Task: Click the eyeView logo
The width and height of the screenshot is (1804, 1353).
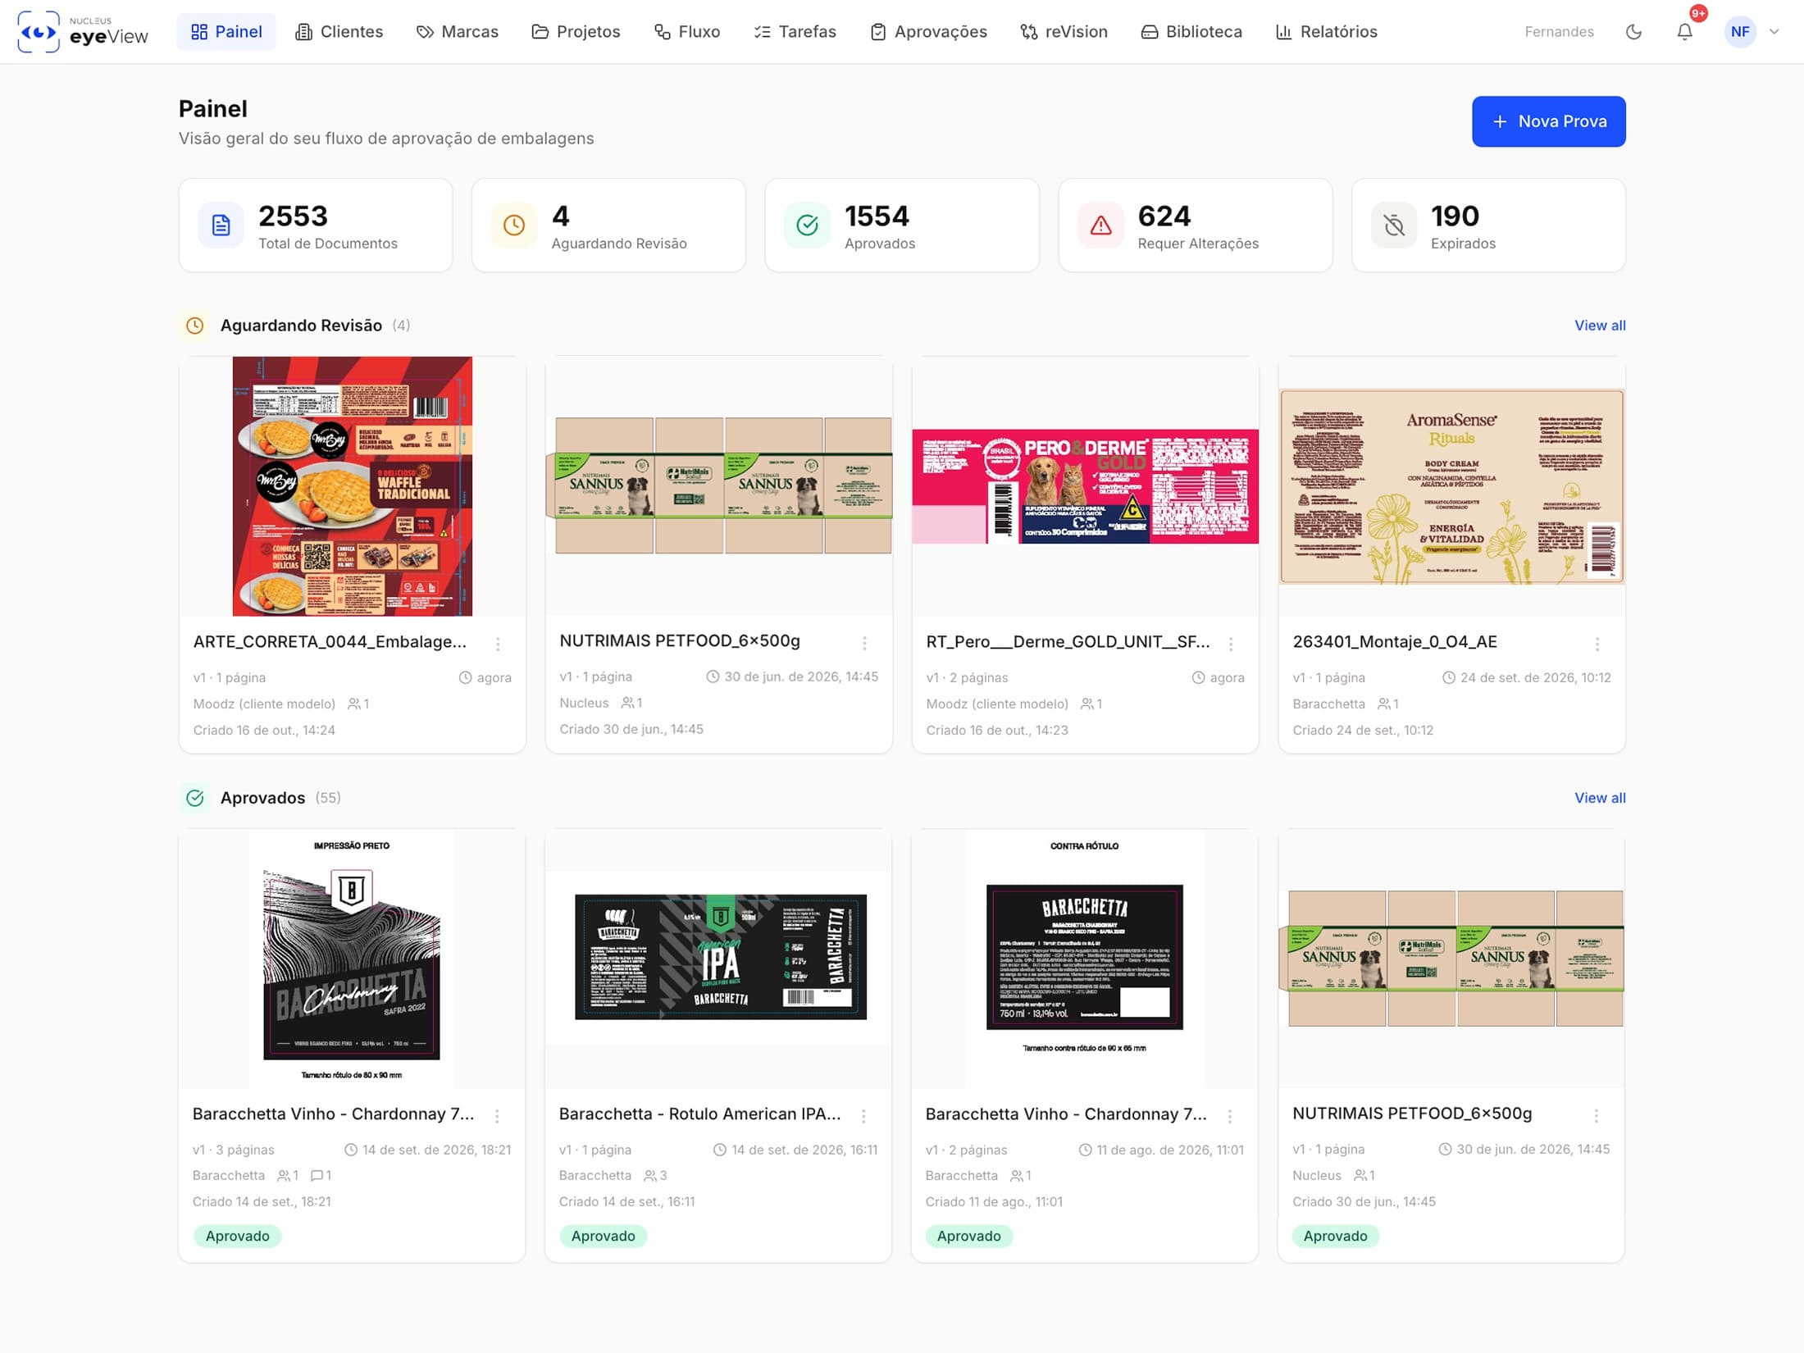Action: [x=82, y=32]
